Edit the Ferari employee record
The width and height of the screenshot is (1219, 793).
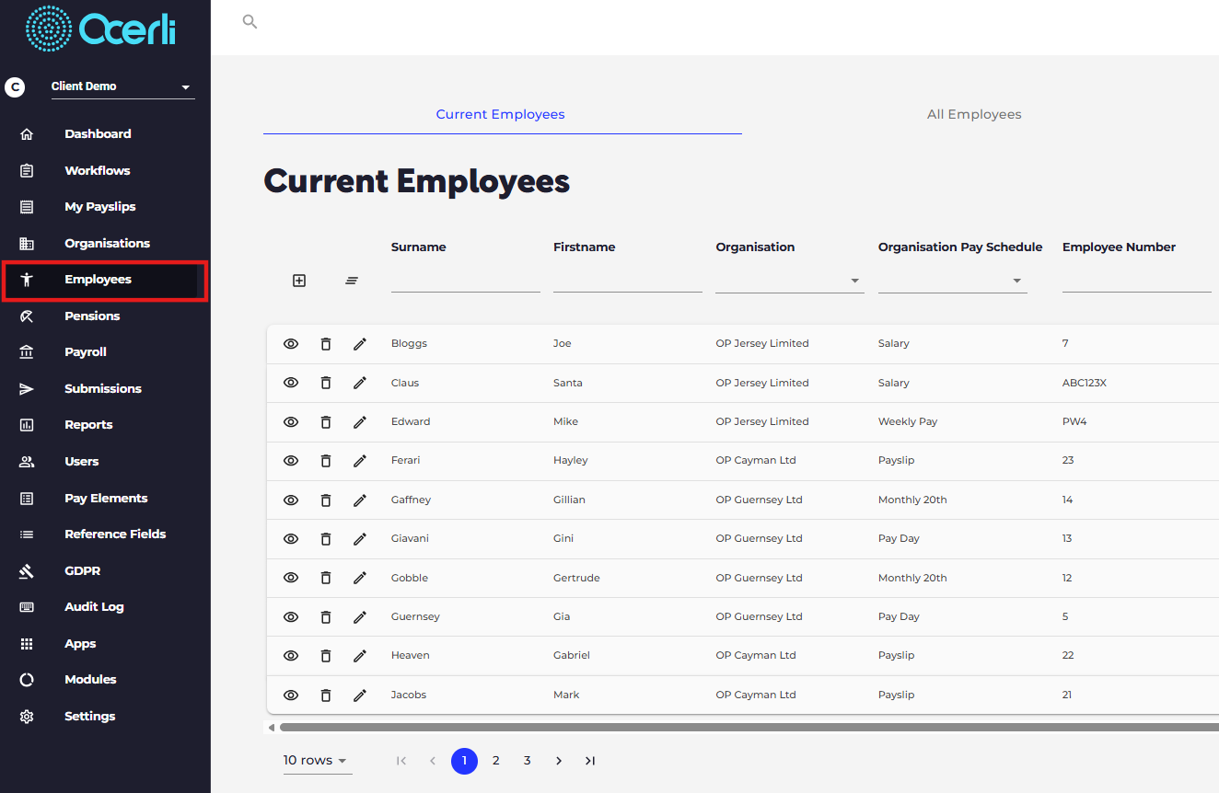click(360, 460)
